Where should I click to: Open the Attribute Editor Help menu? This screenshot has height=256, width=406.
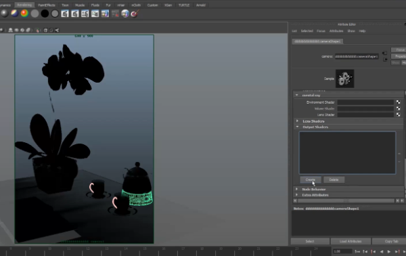pyautogui.click(x=362, y=31)
